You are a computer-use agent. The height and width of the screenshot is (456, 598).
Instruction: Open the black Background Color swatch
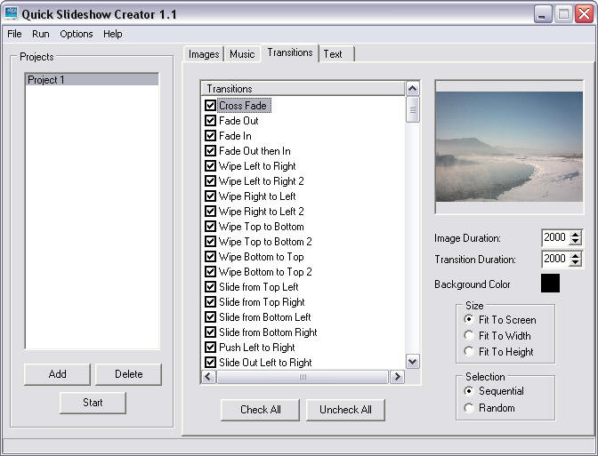[x=550, y=283]
